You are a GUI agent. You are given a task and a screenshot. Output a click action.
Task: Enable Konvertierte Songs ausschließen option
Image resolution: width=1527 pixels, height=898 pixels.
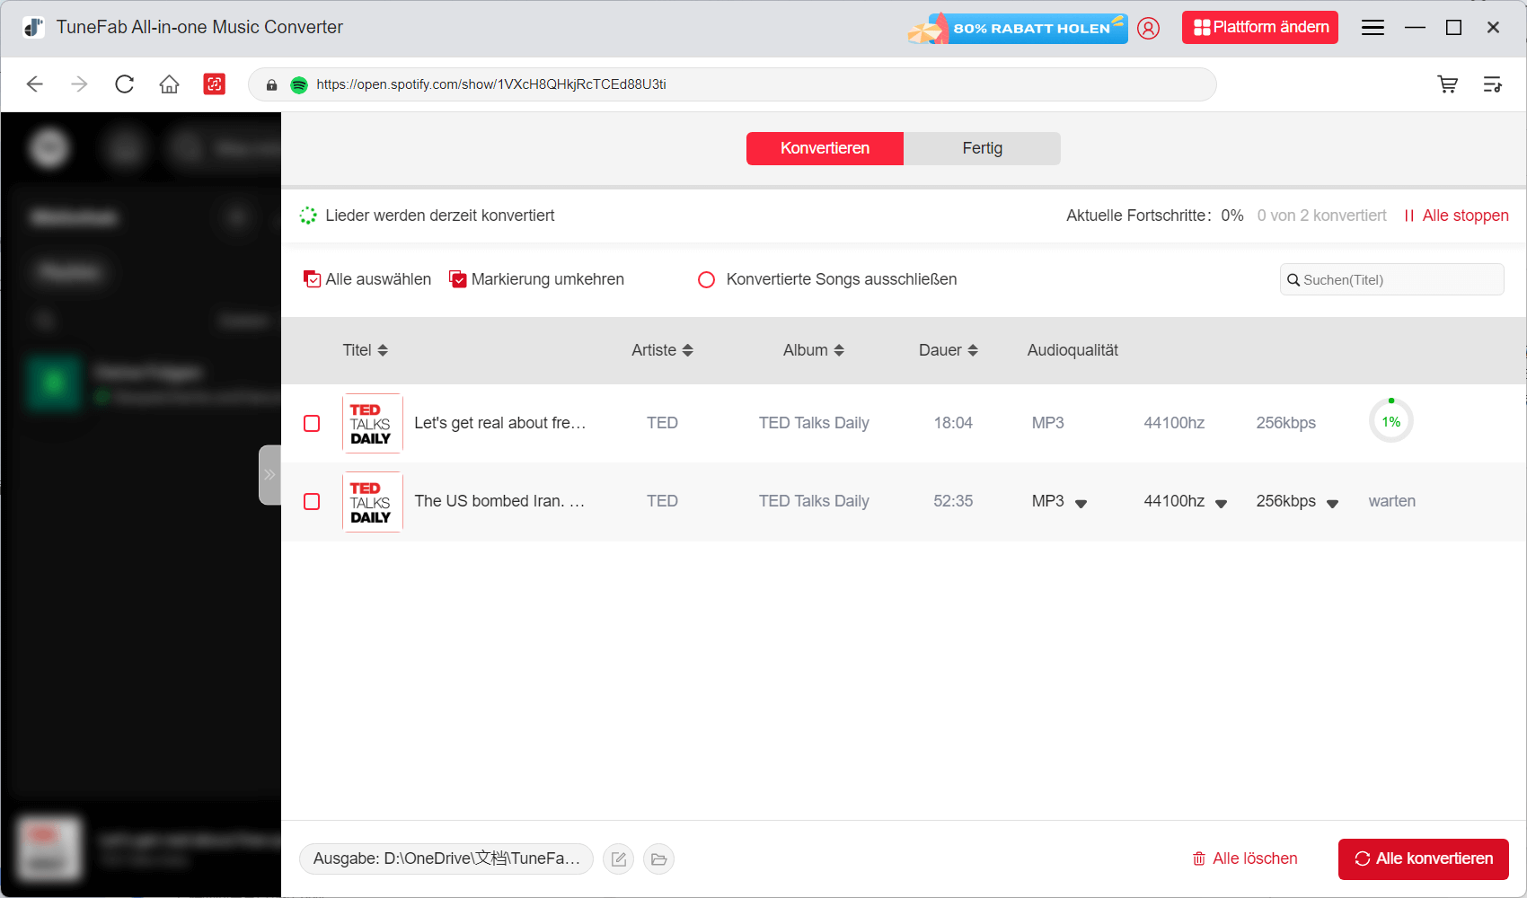(707, 280)
